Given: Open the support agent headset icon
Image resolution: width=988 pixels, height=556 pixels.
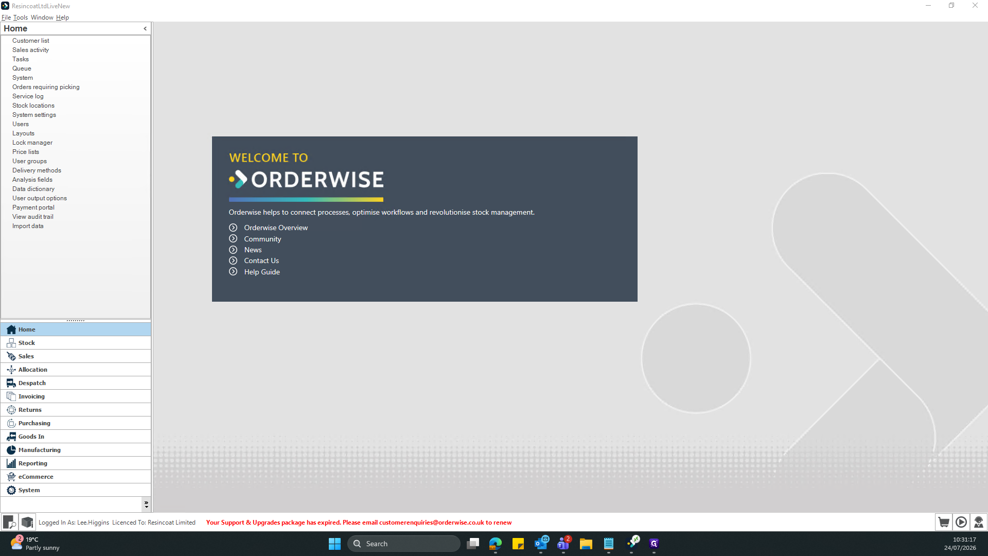Looking at the screenshot, I should [978, 522].
